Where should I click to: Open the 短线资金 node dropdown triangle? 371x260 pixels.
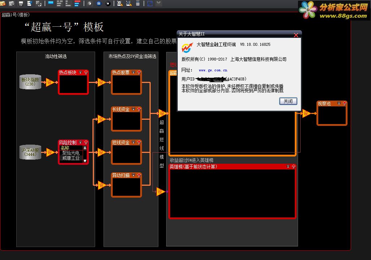133,142
